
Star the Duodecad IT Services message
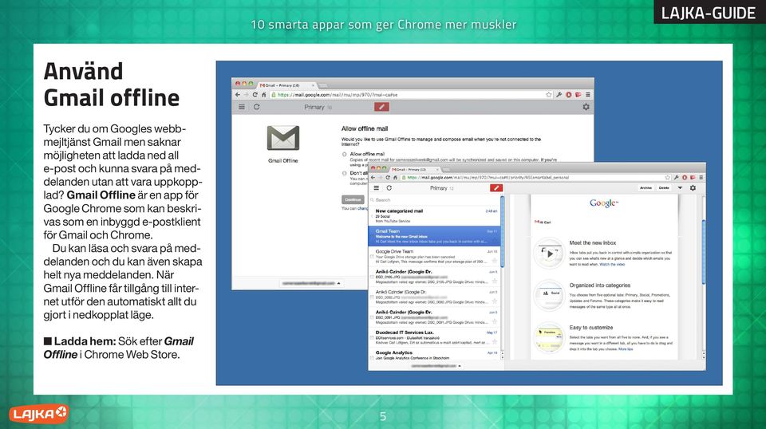pyautogui.click(x=495, y=342)
